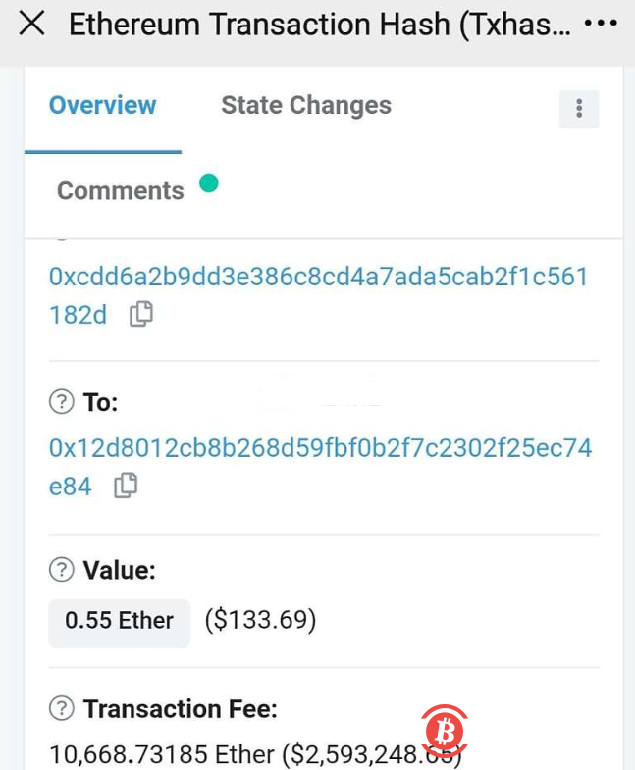Click the Transaction Fee label

[181, 708]
